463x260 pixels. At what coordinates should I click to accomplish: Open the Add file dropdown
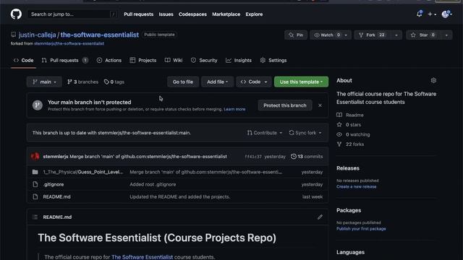(x=217, y=82)
